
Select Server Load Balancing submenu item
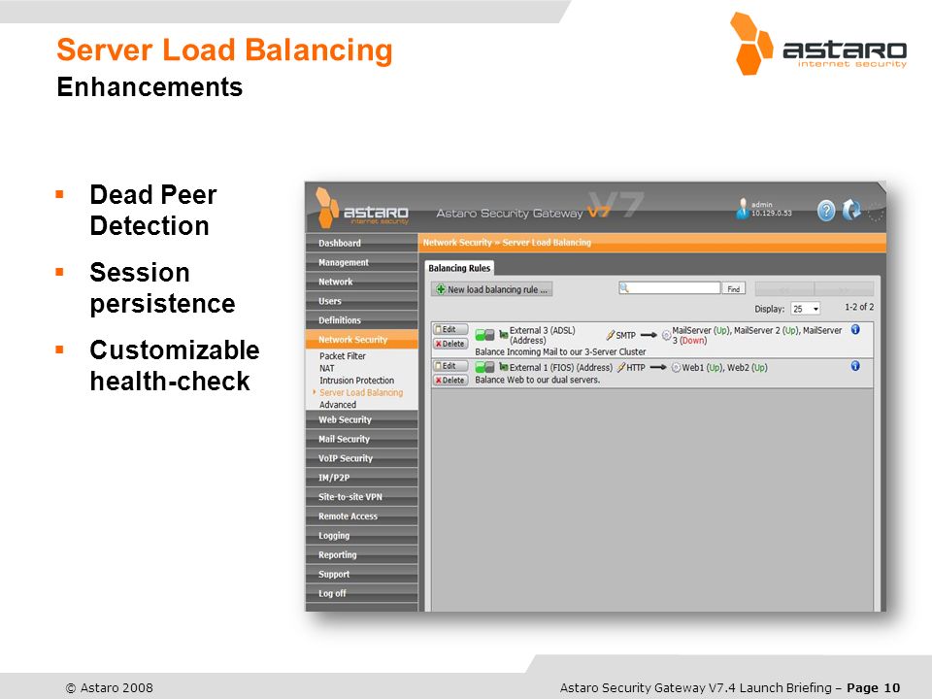pos(361,392)
